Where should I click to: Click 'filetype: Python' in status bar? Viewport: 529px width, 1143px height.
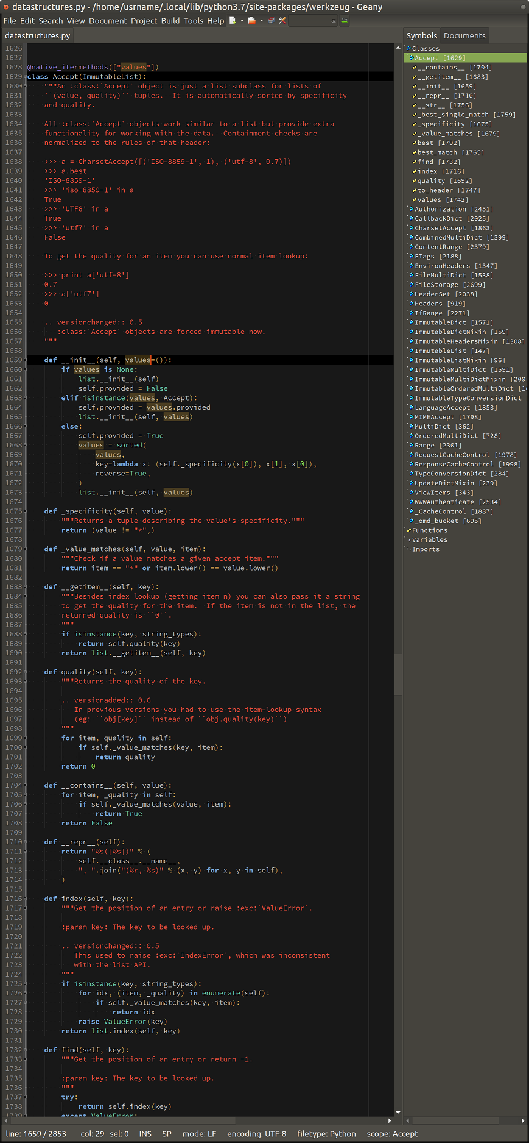[x=326, y=1134]
